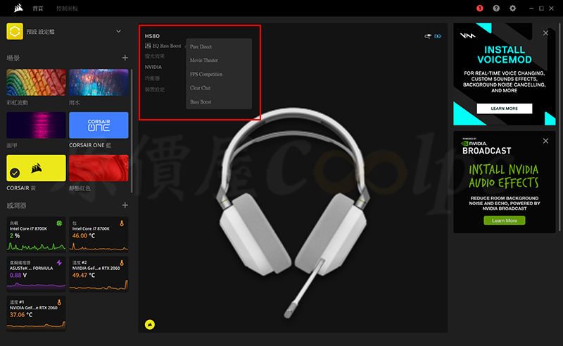Screen dimensions: 563x346
Task: Apply the CORSAIR ONE blue scene
Action: [x=99, y=125]
